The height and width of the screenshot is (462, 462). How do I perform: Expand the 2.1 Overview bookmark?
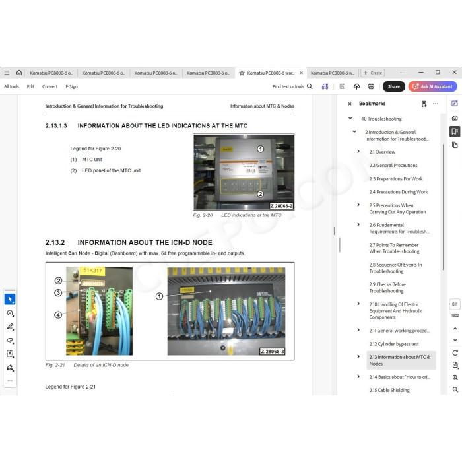pyautogui.click(x=358, y=151)
